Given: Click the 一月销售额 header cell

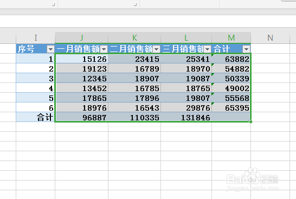Looking at the screenshot, I should [x=81, y=49].
